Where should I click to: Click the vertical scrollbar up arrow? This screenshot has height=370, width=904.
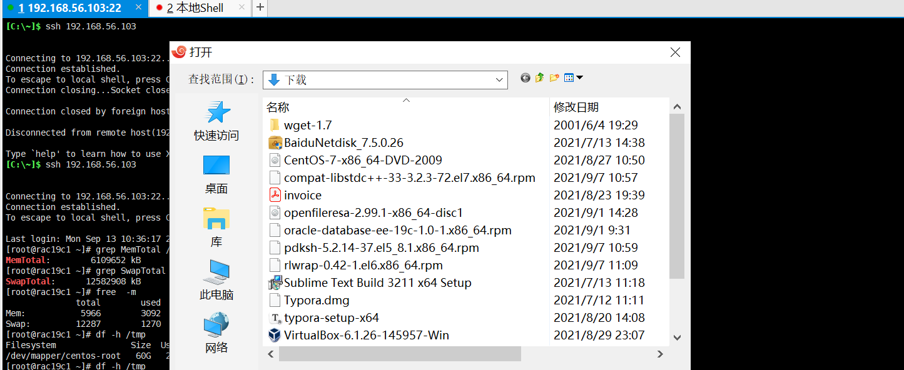click(x=677, y=107)
